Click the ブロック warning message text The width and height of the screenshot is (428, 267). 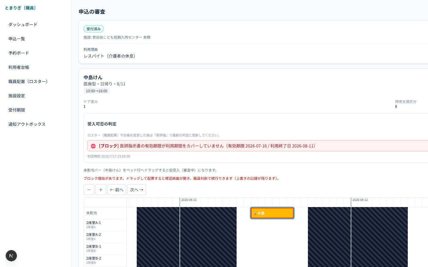(207, 146)
